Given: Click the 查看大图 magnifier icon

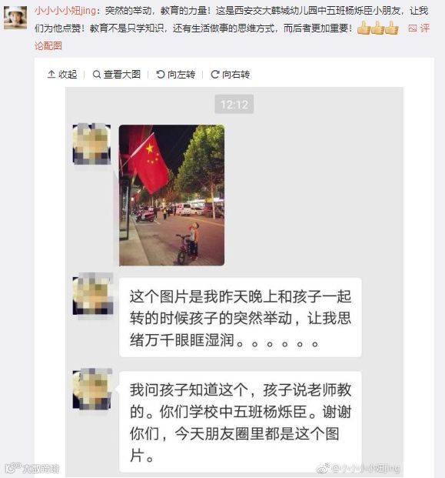Looking at the screenshot, I should 97,75.
